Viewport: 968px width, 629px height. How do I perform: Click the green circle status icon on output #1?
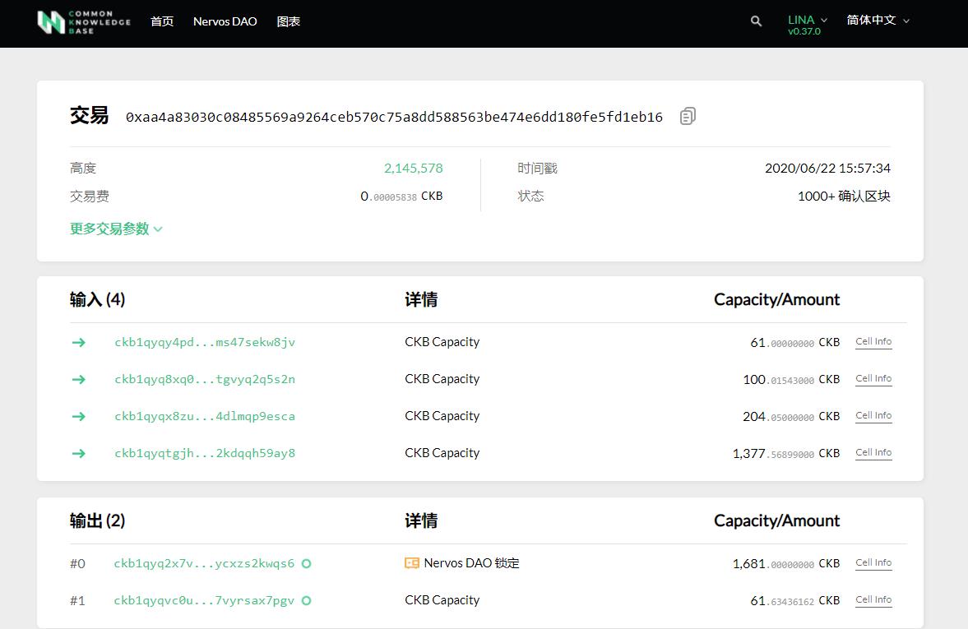(306, 600)
